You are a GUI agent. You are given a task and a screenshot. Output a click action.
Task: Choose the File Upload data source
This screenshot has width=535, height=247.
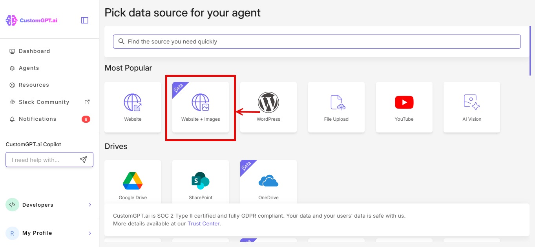point(336,107)
